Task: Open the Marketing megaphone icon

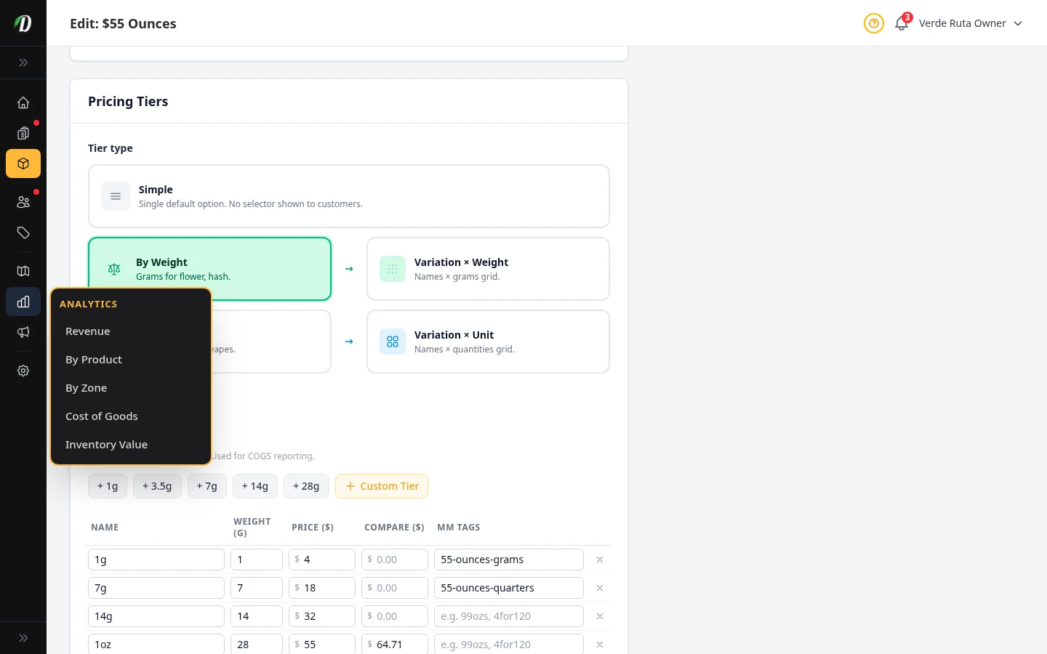Action: (23, 332)
